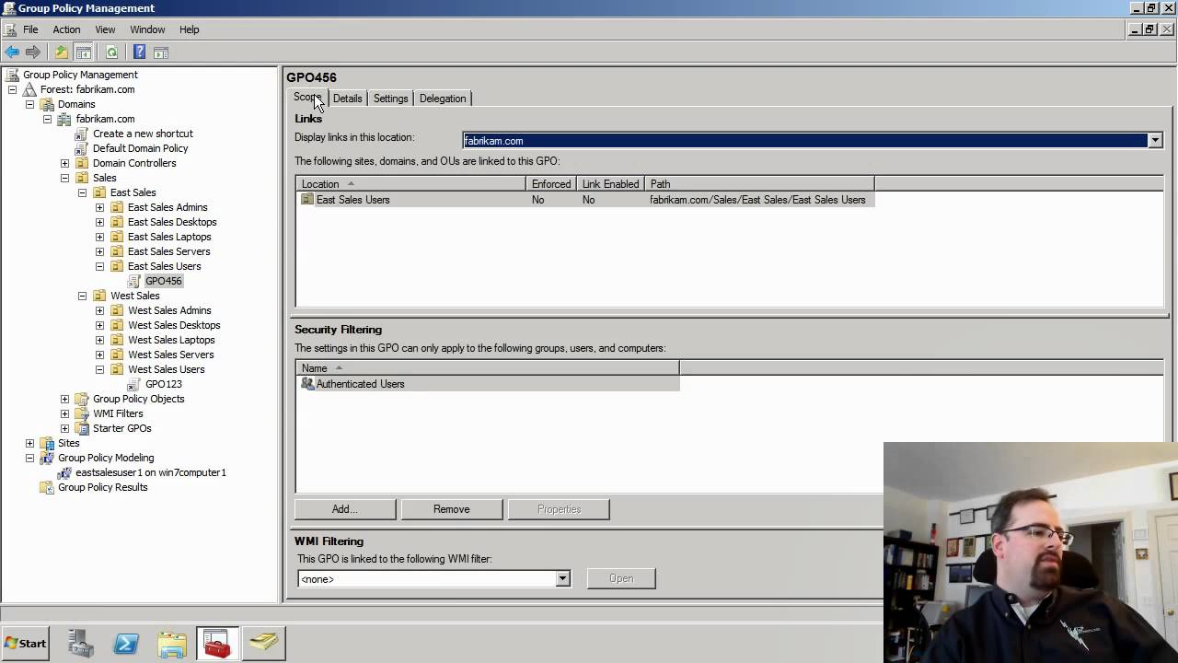The width and height of the screenshot is (1178, 663).
Task: Select the Group Policy Results node
Action: (x=102, y=487)
